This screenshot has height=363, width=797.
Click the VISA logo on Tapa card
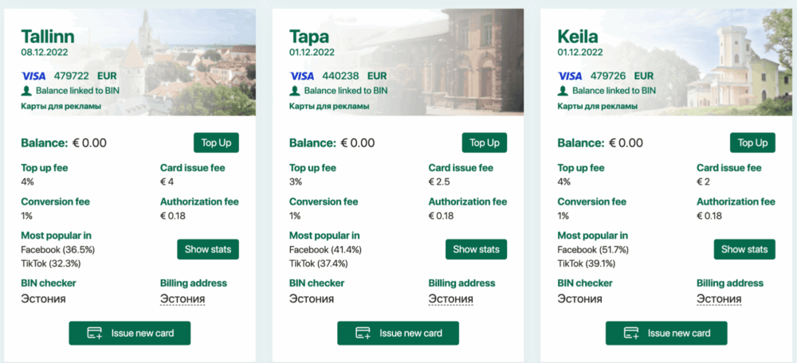(x=302, y=76)
